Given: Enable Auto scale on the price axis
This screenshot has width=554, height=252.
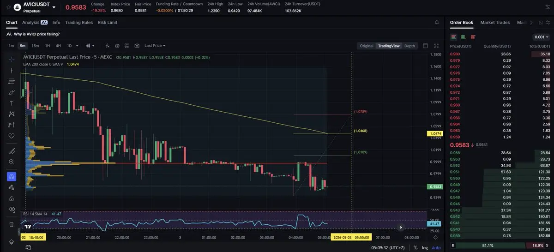Looking at the screenshot, I should (435, 248).
